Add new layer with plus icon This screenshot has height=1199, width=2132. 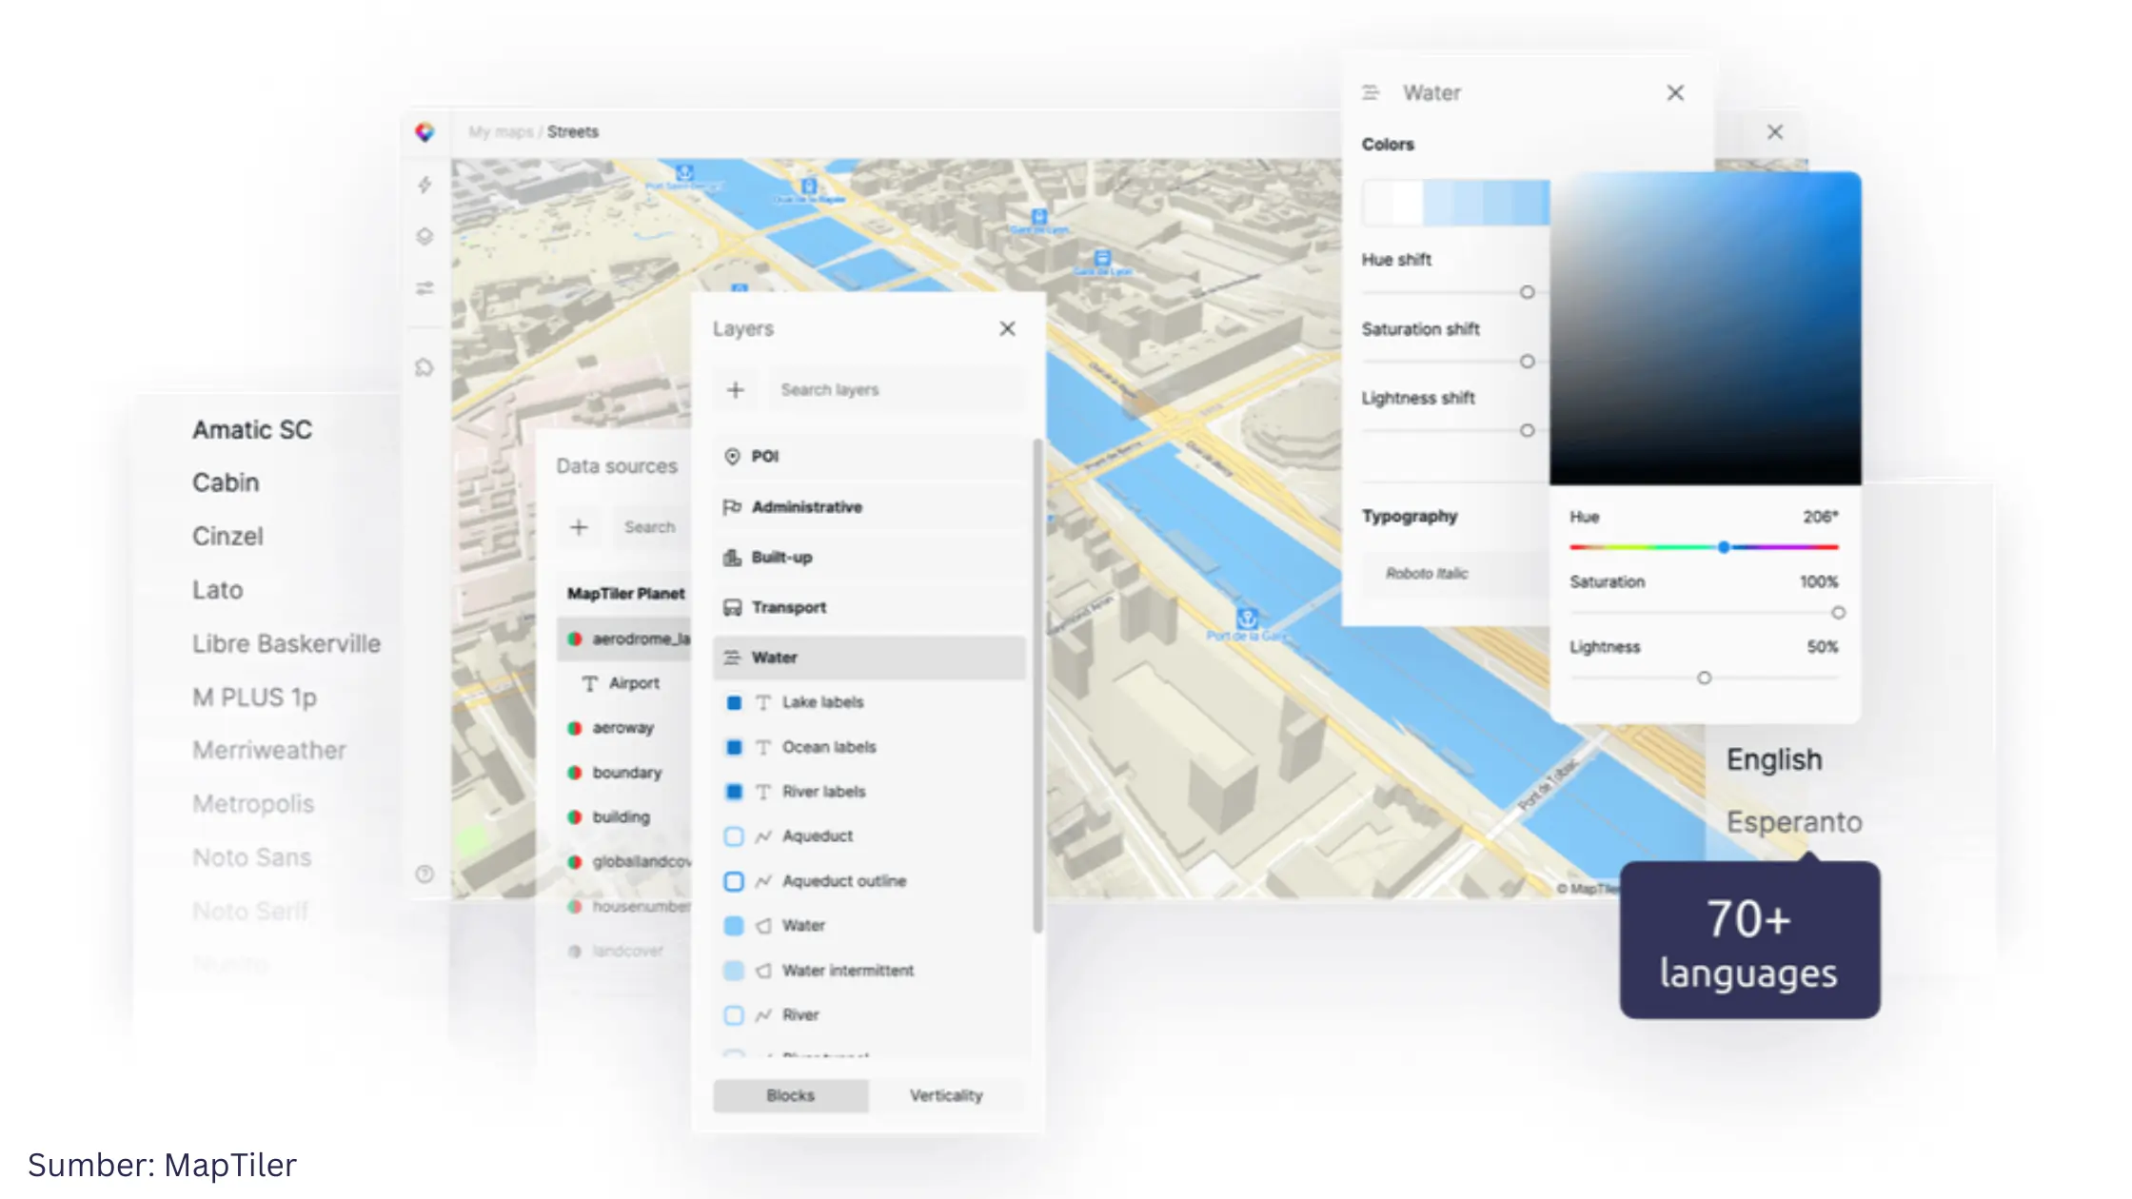click(735, 390)
